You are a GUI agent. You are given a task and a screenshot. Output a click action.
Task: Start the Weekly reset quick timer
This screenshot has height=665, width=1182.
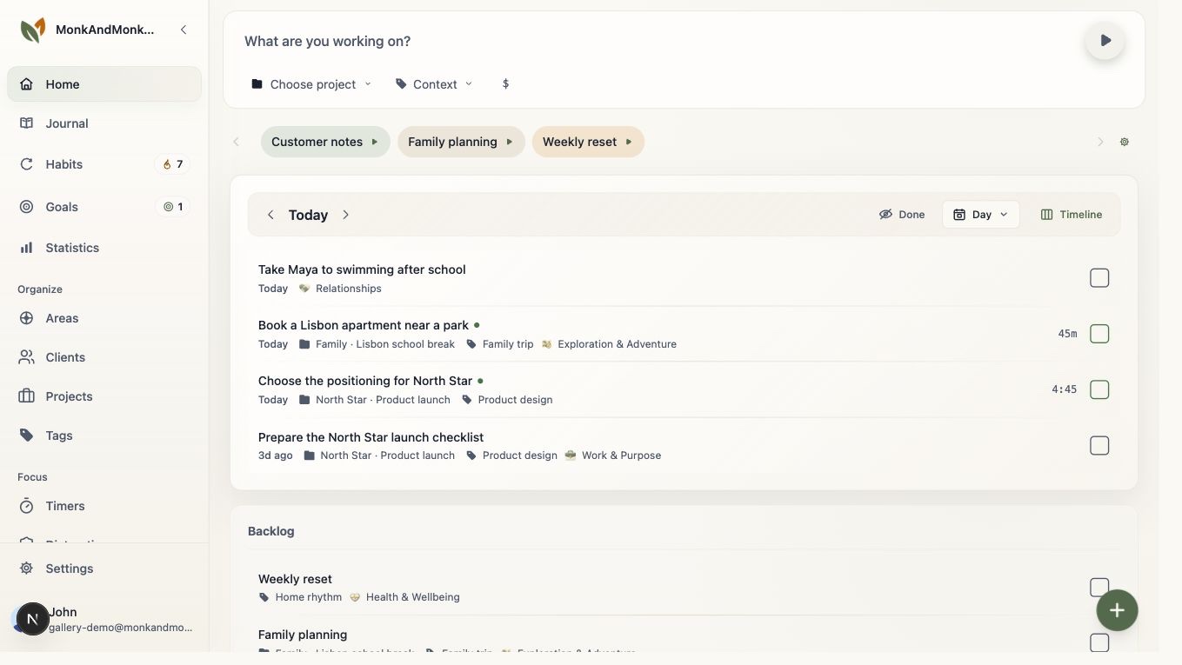point(588,142)
